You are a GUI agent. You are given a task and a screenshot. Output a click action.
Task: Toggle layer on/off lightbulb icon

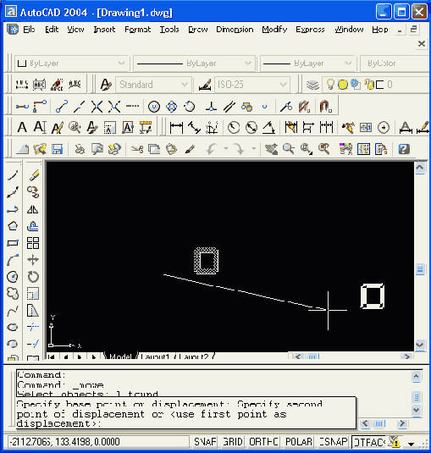[330, 85]
